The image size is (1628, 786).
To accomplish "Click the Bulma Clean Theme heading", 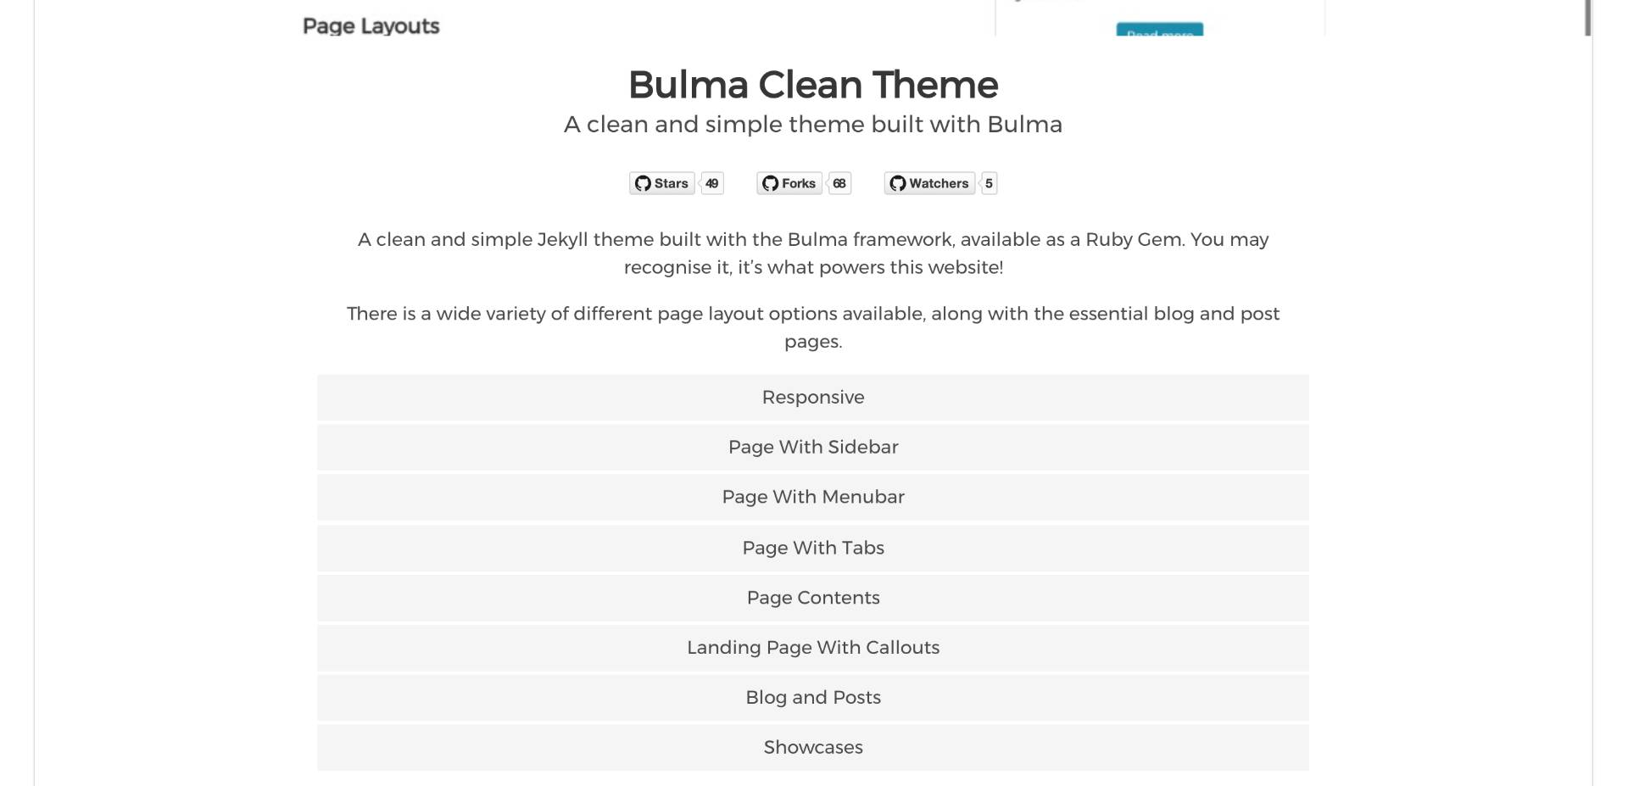I will coord(813,85).
